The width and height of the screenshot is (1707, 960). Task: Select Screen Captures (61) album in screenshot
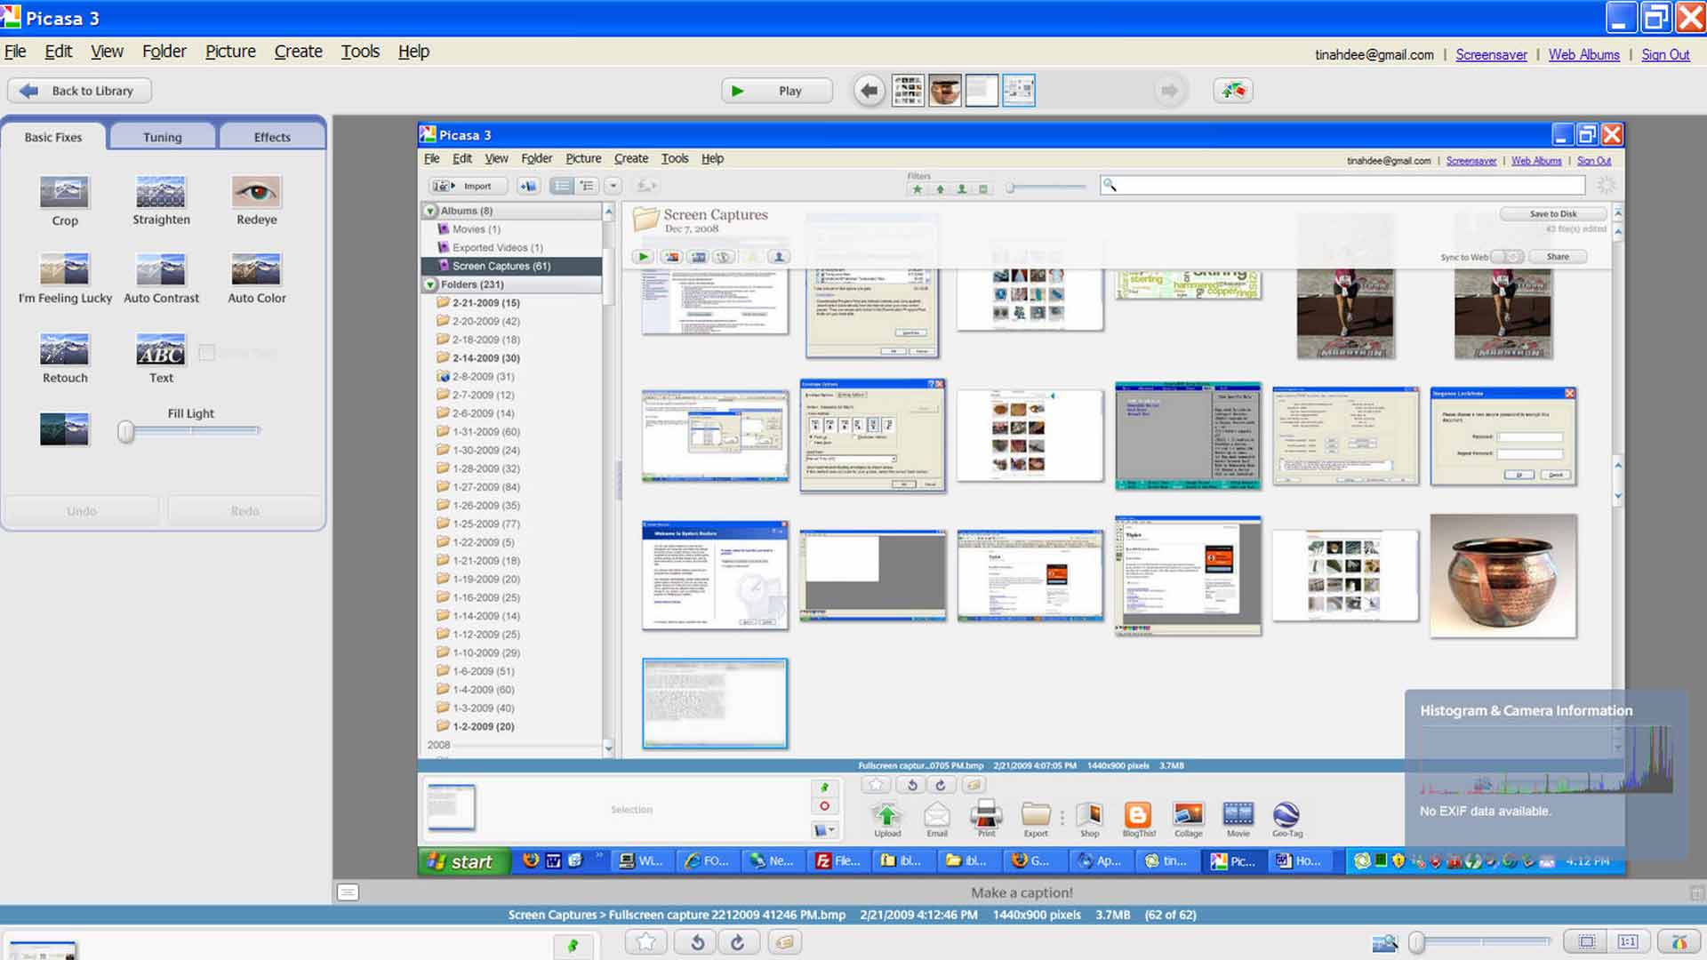tap(511, 266)
